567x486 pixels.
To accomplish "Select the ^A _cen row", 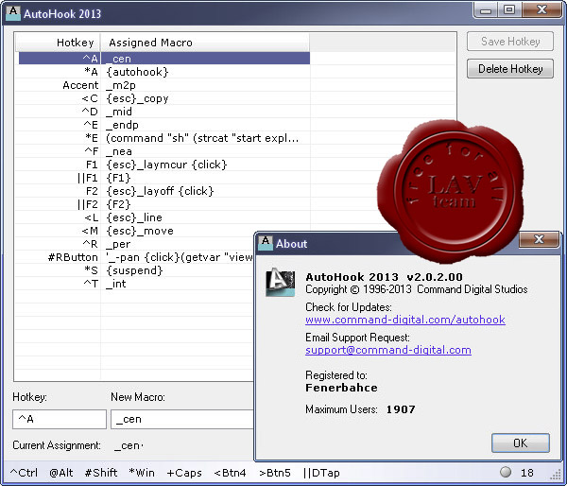I will click(x=164, y=59).
